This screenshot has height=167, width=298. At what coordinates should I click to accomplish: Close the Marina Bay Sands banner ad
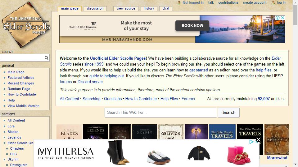[x=282, y=18]
